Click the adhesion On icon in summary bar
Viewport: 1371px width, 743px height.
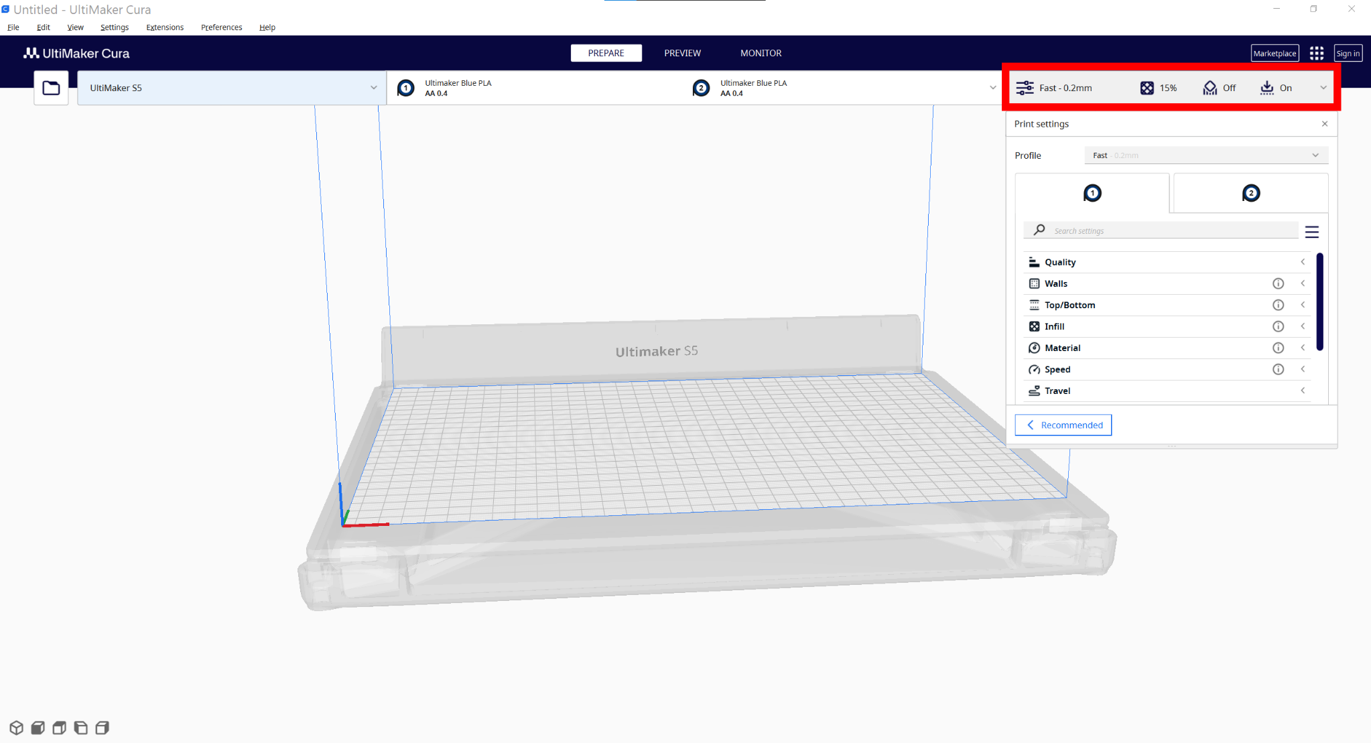pos(1266,88)
